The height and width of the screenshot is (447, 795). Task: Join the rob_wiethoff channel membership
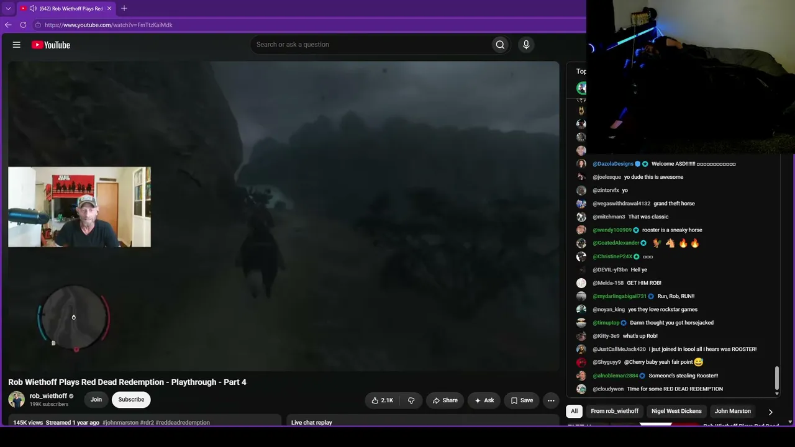click(x=96, y=400)
